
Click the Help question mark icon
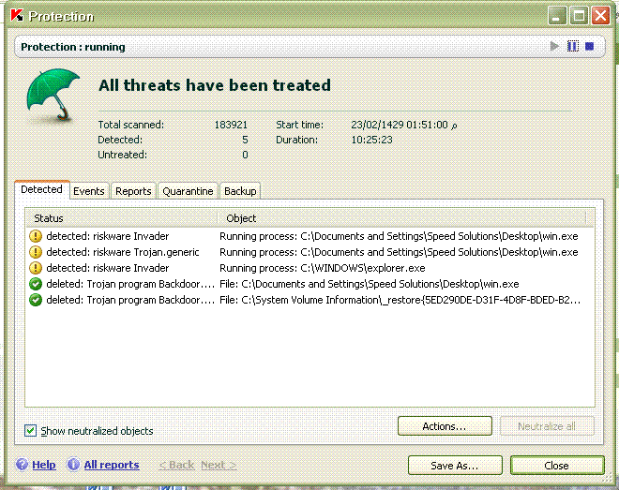pyautogui.click(x=23, y=465)
